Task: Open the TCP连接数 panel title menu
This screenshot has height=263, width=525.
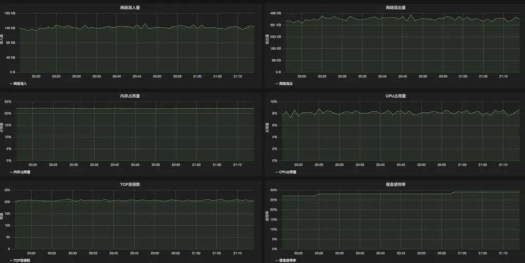Action: pyautogui.click(x=130, y=185)
